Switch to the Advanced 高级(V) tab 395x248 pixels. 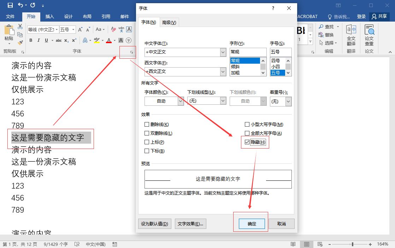(x=169, y=22)
